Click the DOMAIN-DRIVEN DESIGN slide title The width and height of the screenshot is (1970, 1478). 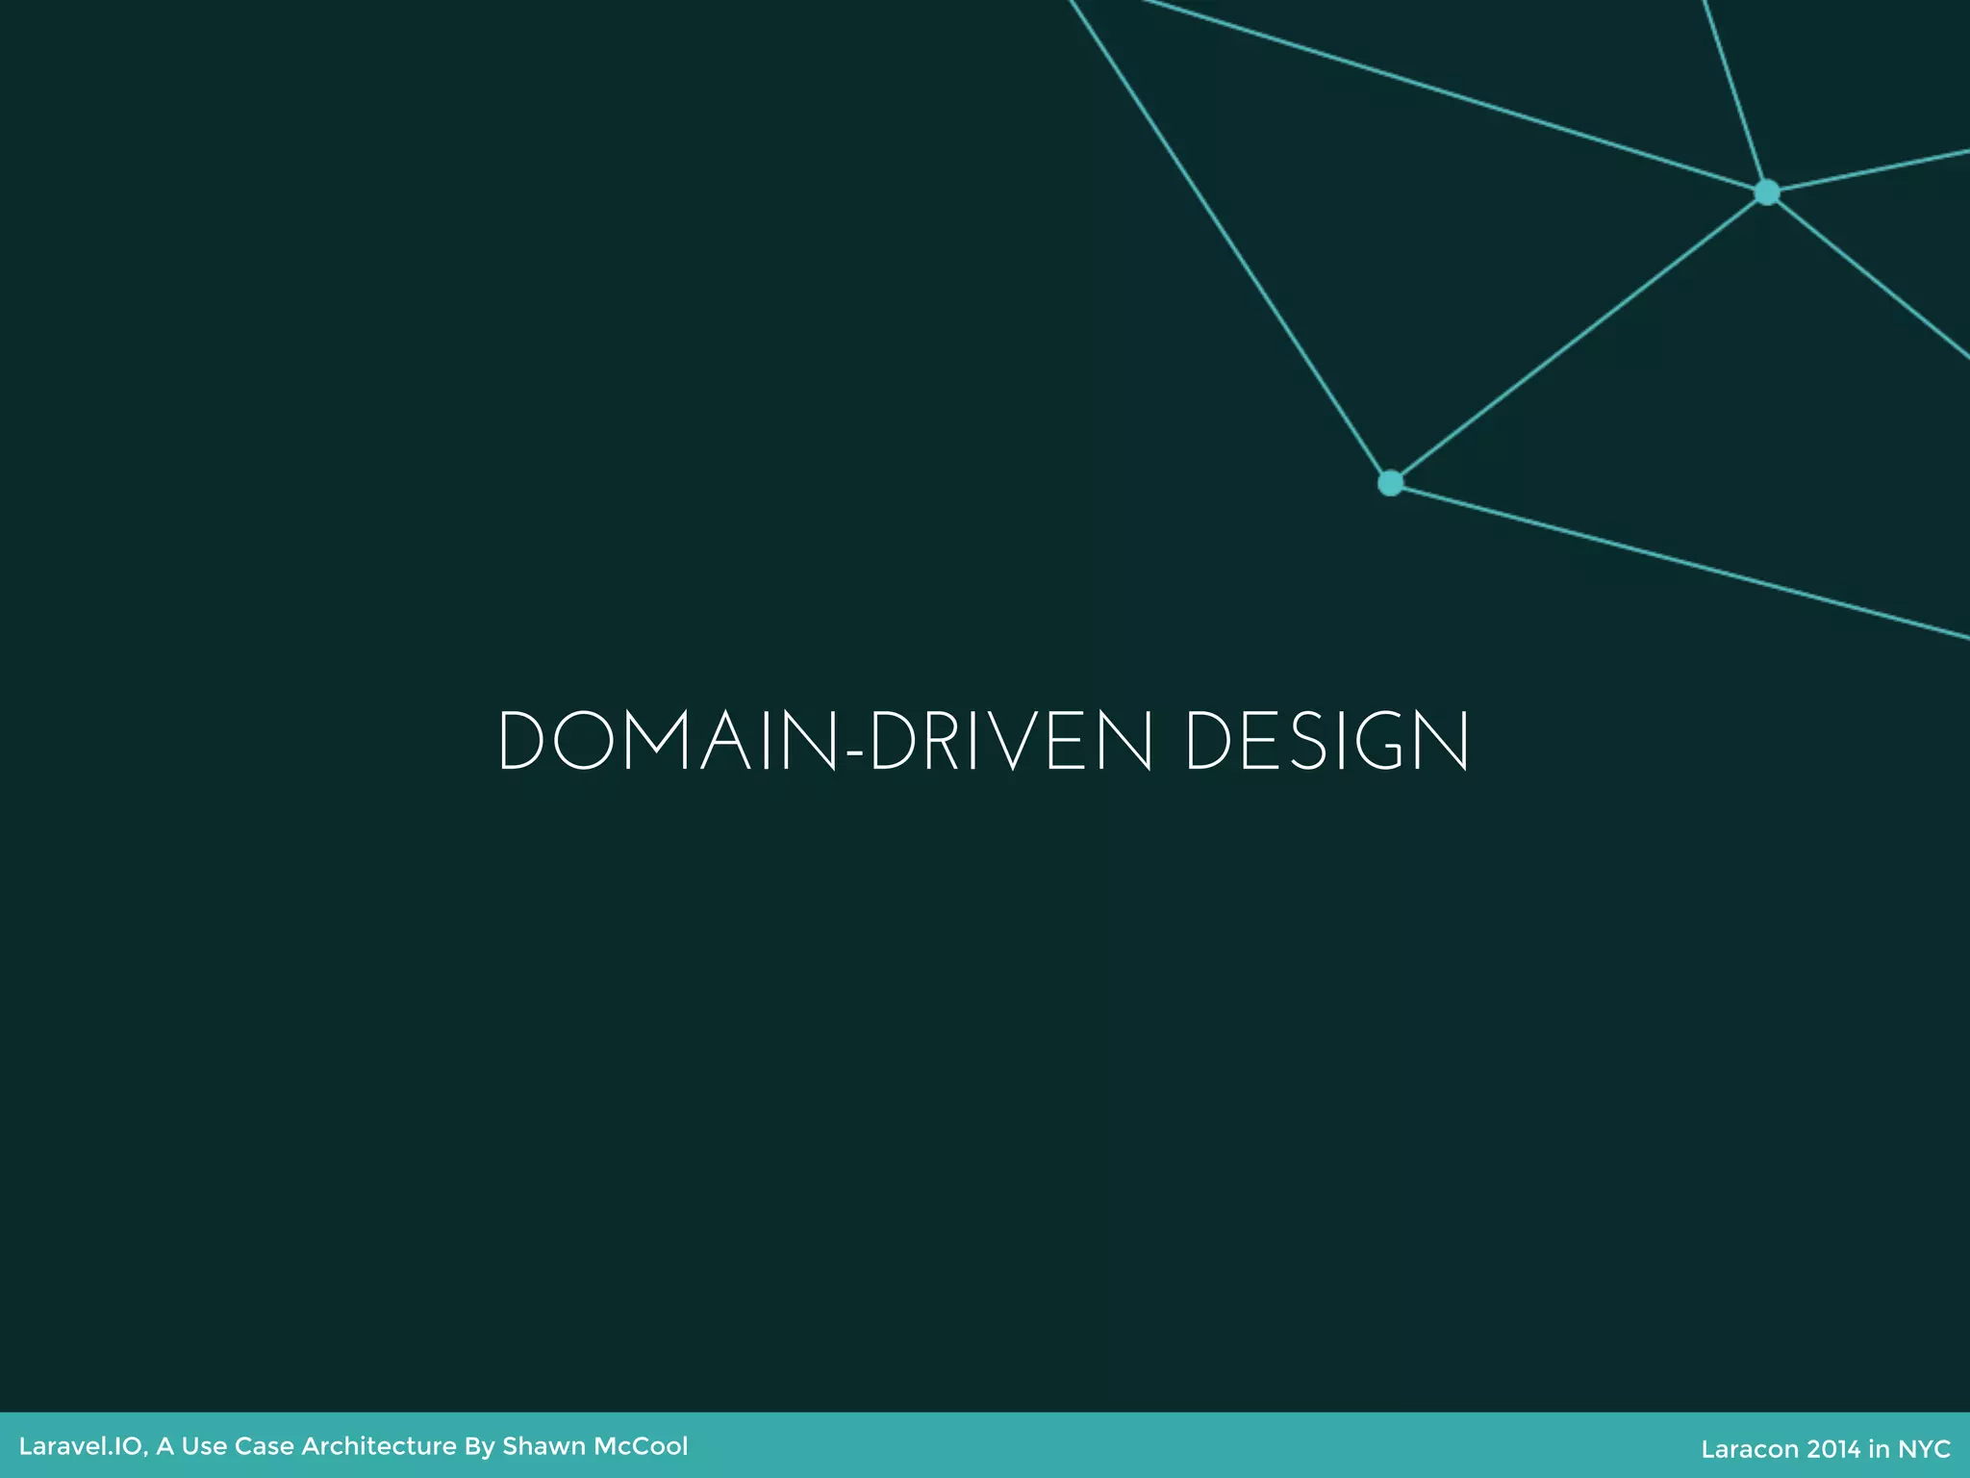click(983, 741)
